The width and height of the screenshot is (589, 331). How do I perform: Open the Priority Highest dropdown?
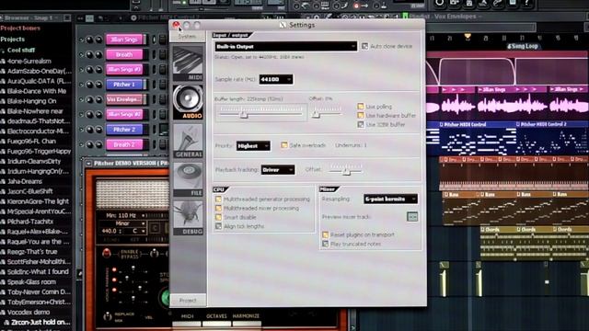[x=253, y=145]
